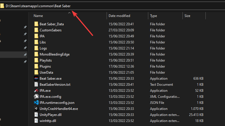Click the UnityPlayer.dll file icon
225x126 pixels.
(x=36, y=114)
